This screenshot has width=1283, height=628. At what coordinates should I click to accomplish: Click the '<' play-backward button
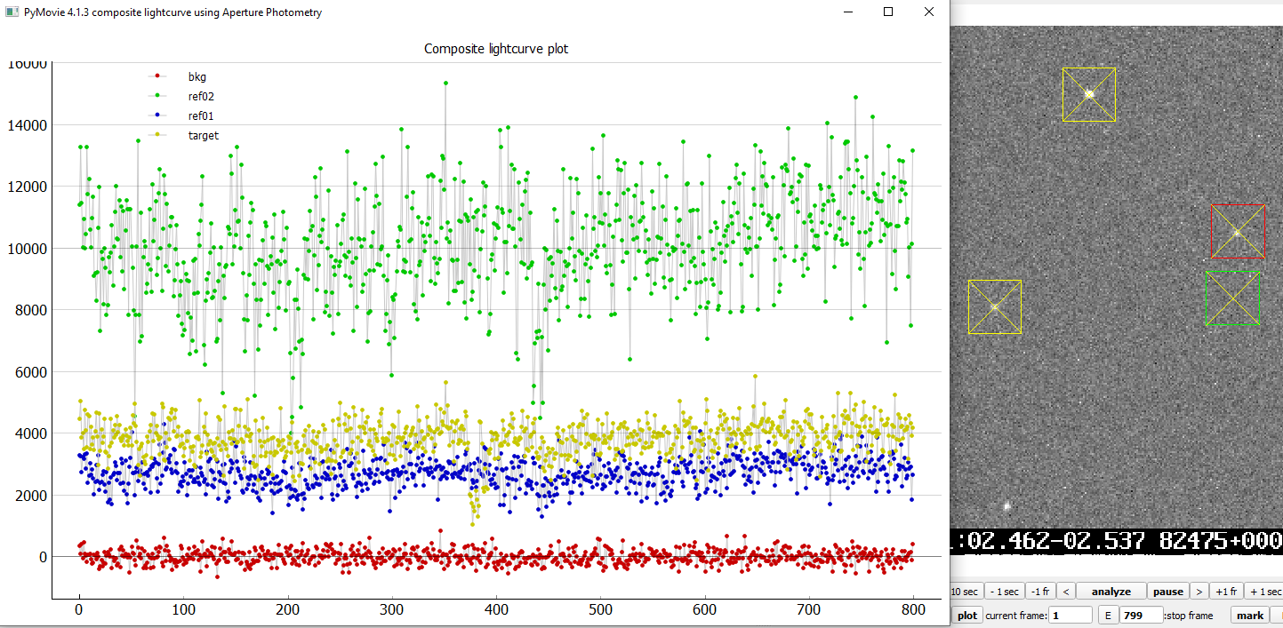click(x=1065, y=592)
